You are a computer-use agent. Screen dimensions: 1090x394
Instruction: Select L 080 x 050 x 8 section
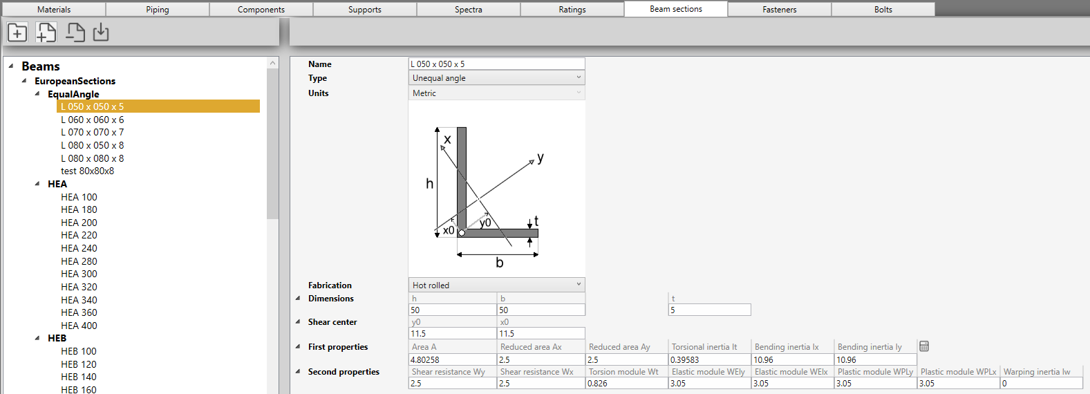click(93, 145)
